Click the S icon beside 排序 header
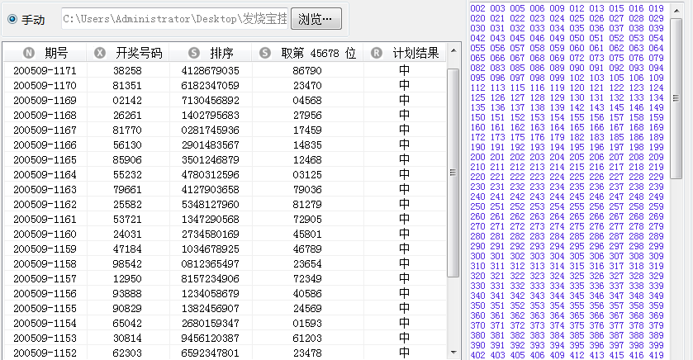693x360 pixels. pyautogui.click(x=194, y=53)
